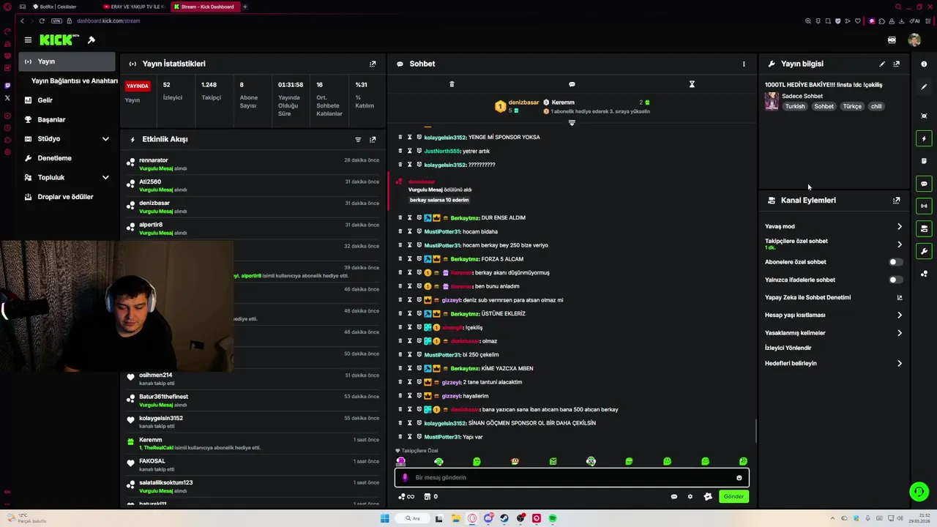The image size is (937, 527).
Task: Send the message with Gönder button
Action: (733, 497)
